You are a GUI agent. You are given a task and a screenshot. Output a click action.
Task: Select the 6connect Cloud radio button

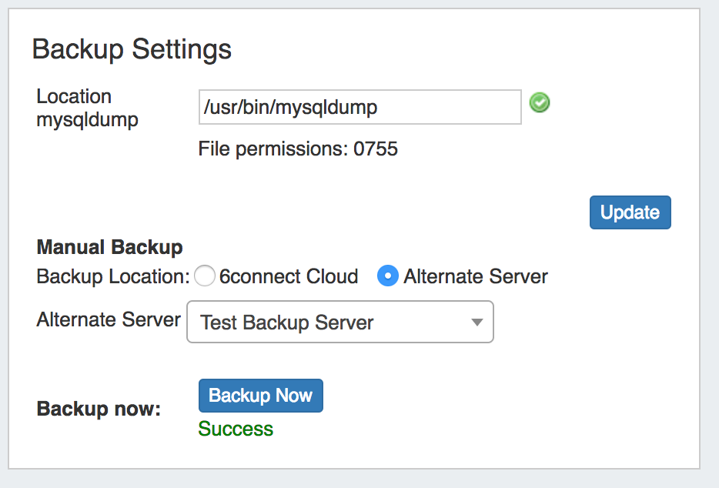pyautogui.click(x=204, y=276)
